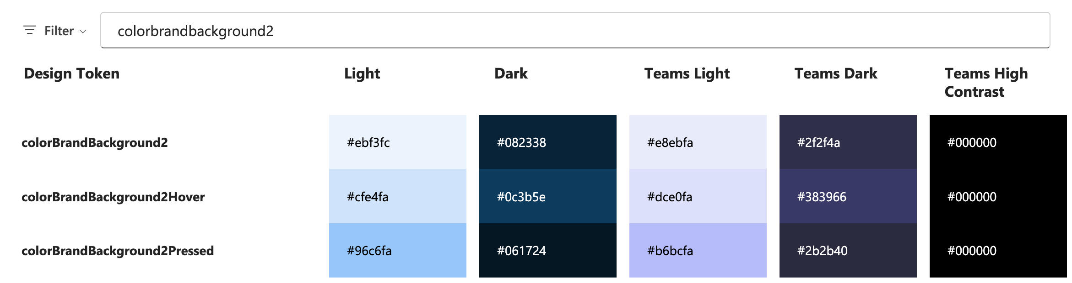Sort by the Design Token column header
The height and width of the screenshot is (283, 1072).
pos(72,73)
